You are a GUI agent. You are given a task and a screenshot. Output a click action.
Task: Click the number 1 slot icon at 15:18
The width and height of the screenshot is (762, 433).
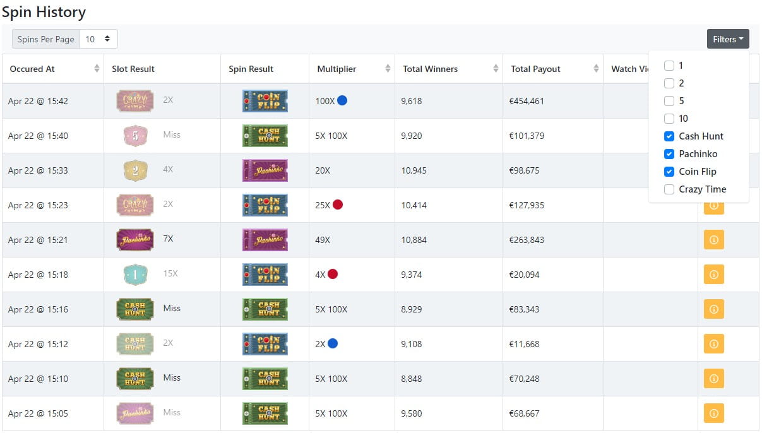[135, 275]
